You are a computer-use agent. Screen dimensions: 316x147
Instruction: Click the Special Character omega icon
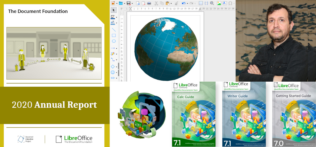point(231,3)
